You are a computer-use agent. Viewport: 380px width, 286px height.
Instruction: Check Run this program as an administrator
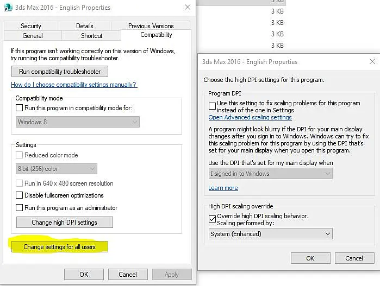point(20,208)
